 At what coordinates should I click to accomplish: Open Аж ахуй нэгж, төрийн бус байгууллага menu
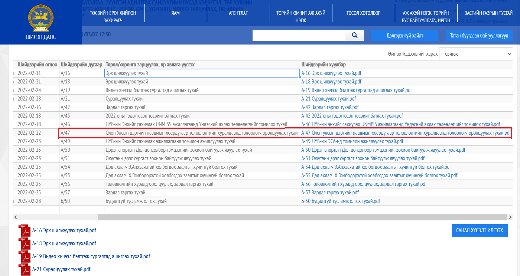(426, 17)
